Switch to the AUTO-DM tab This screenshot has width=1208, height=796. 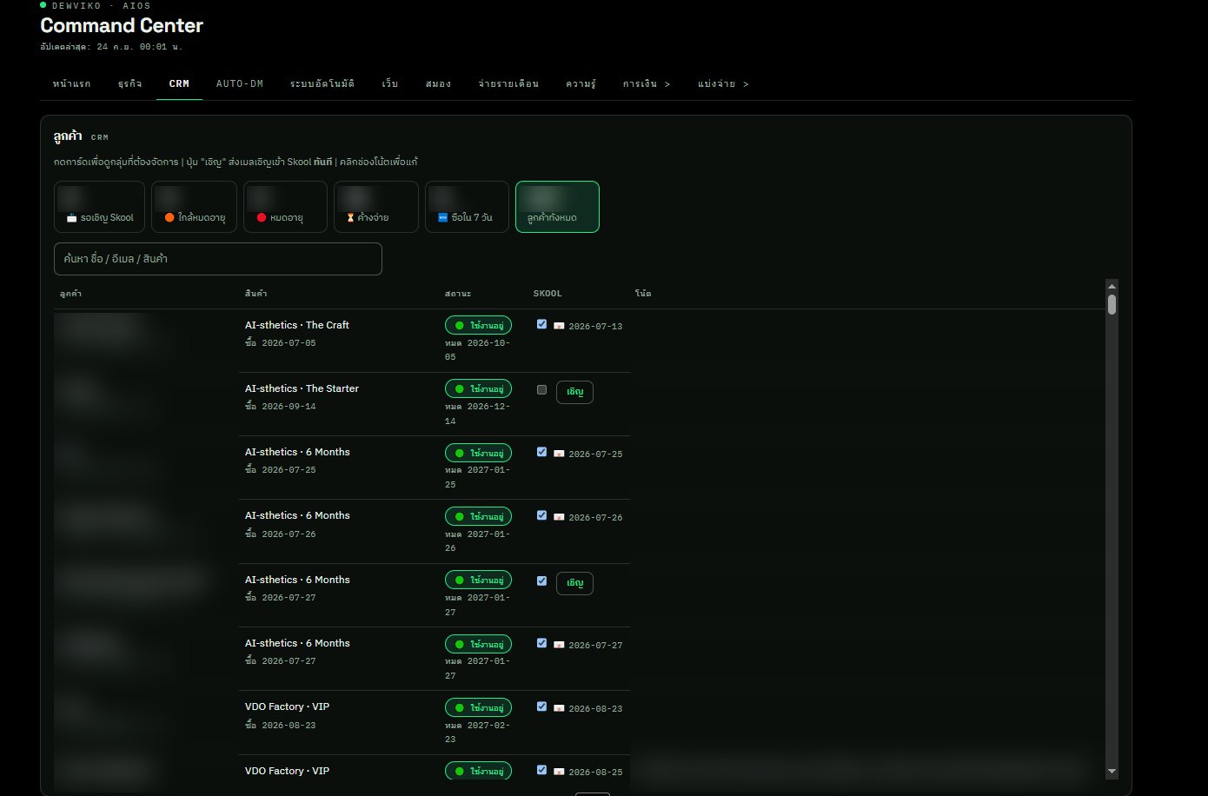point(240,84)
